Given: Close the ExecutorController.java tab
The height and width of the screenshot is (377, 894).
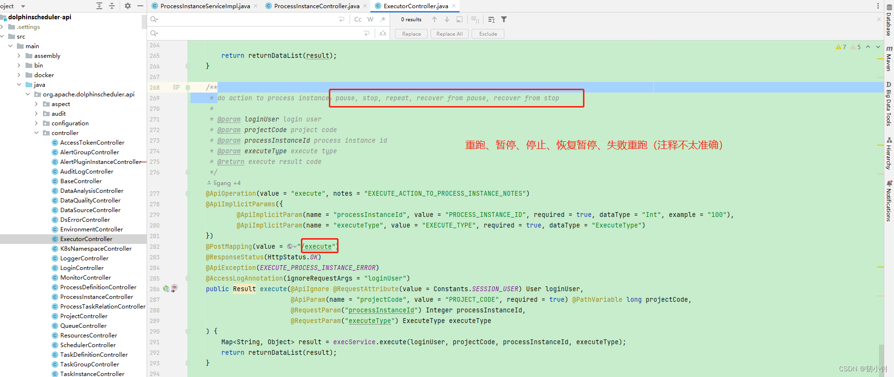Looking at the screenshot, I should click(454, 6).
